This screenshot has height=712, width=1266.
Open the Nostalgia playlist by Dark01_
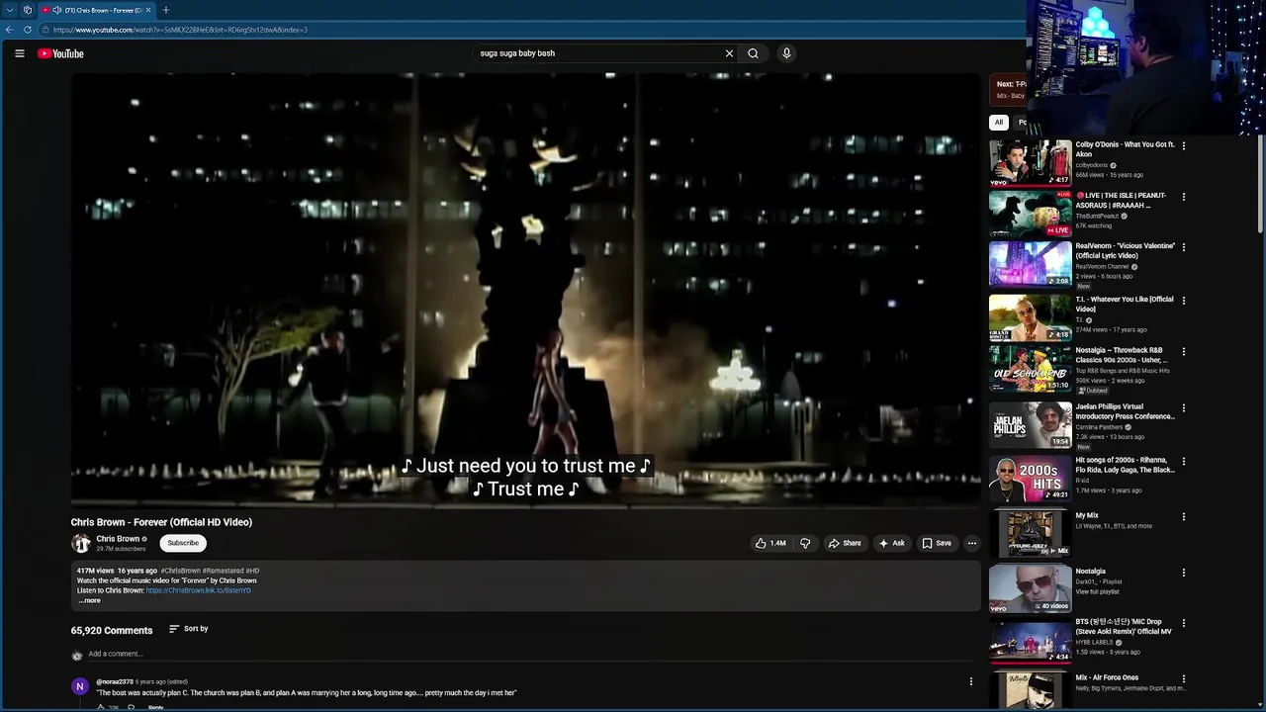point(1030,589)
